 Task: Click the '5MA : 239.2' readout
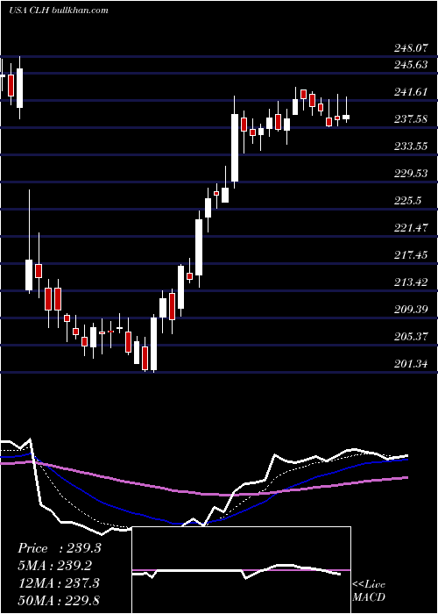coord(54,566)
